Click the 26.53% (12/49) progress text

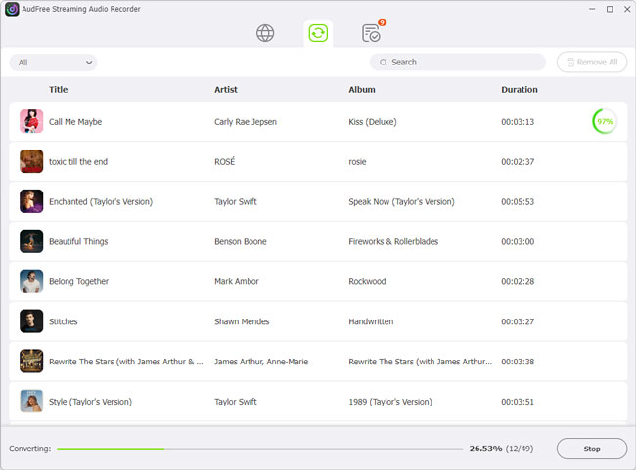click(501, 449)
